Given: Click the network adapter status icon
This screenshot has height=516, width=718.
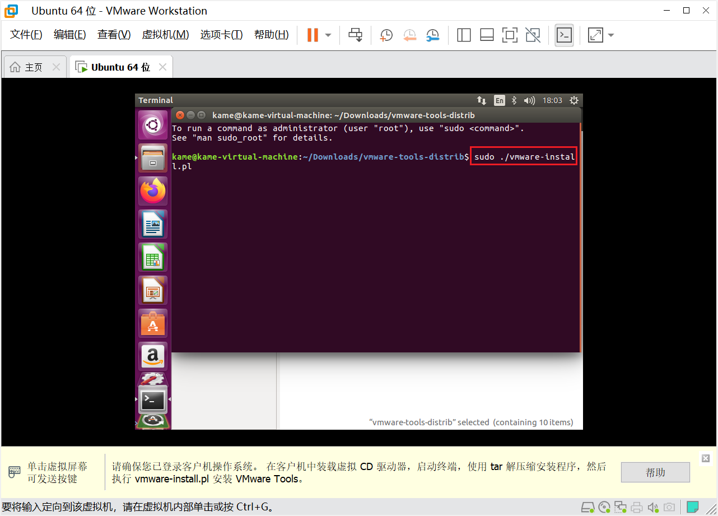Looking at the screenshot, I should pos(620,508).
